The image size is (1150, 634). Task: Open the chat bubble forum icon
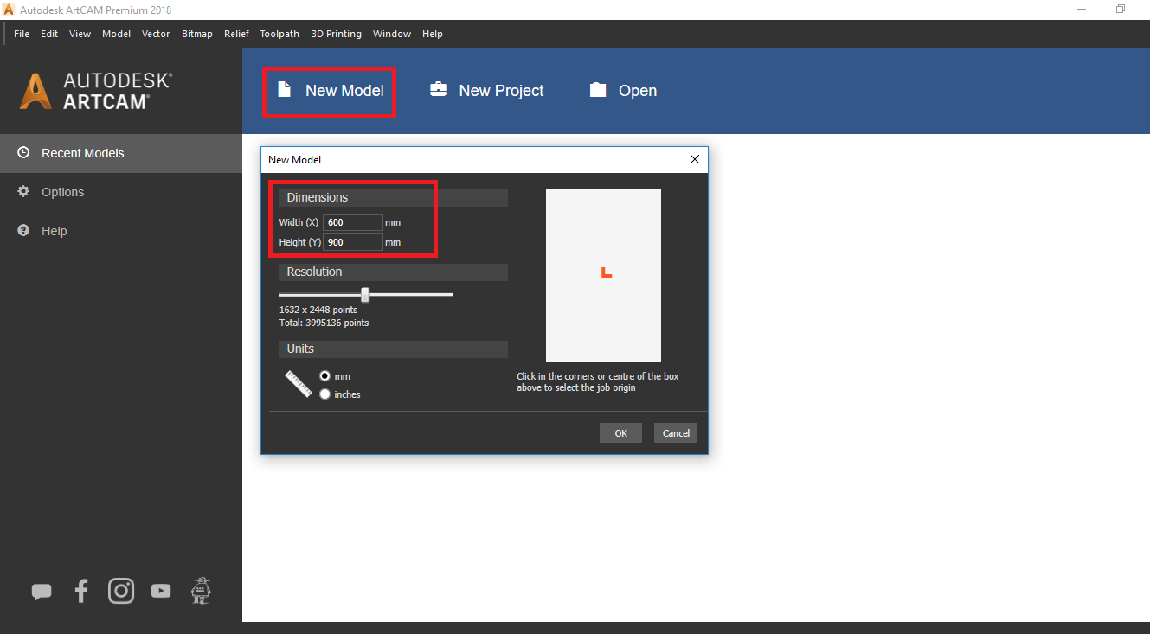coord(42,592)
